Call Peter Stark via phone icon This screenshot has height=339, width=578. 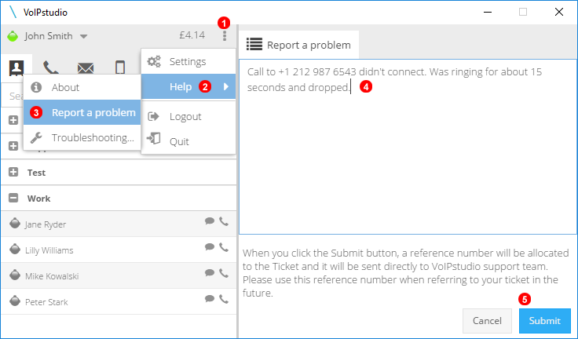[x=224, y=299]
